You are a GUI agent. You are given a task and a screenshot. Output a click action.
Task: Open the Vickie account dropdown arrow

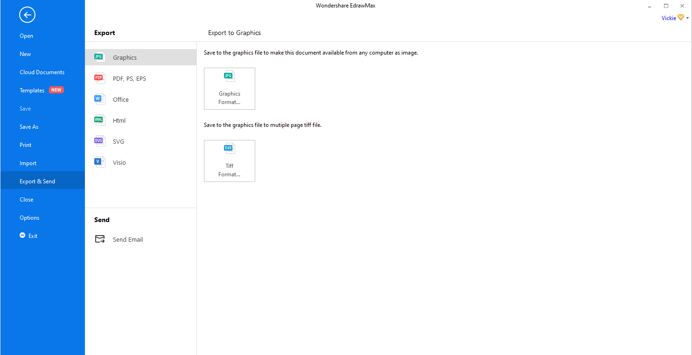[x=687, y=18]
